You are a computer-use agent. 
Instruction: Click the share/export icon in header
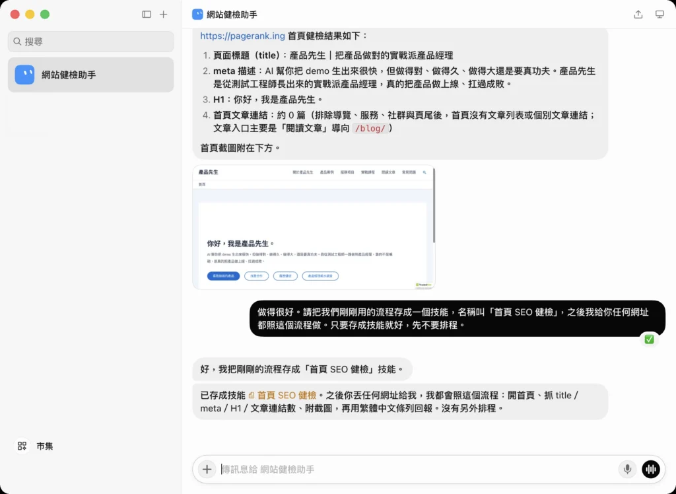pyautogui.click(x=638, y=15)
